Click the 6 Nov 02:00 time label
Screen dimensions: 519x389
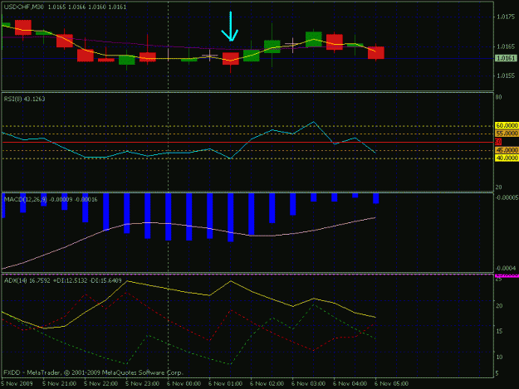[x=267, y=384]
